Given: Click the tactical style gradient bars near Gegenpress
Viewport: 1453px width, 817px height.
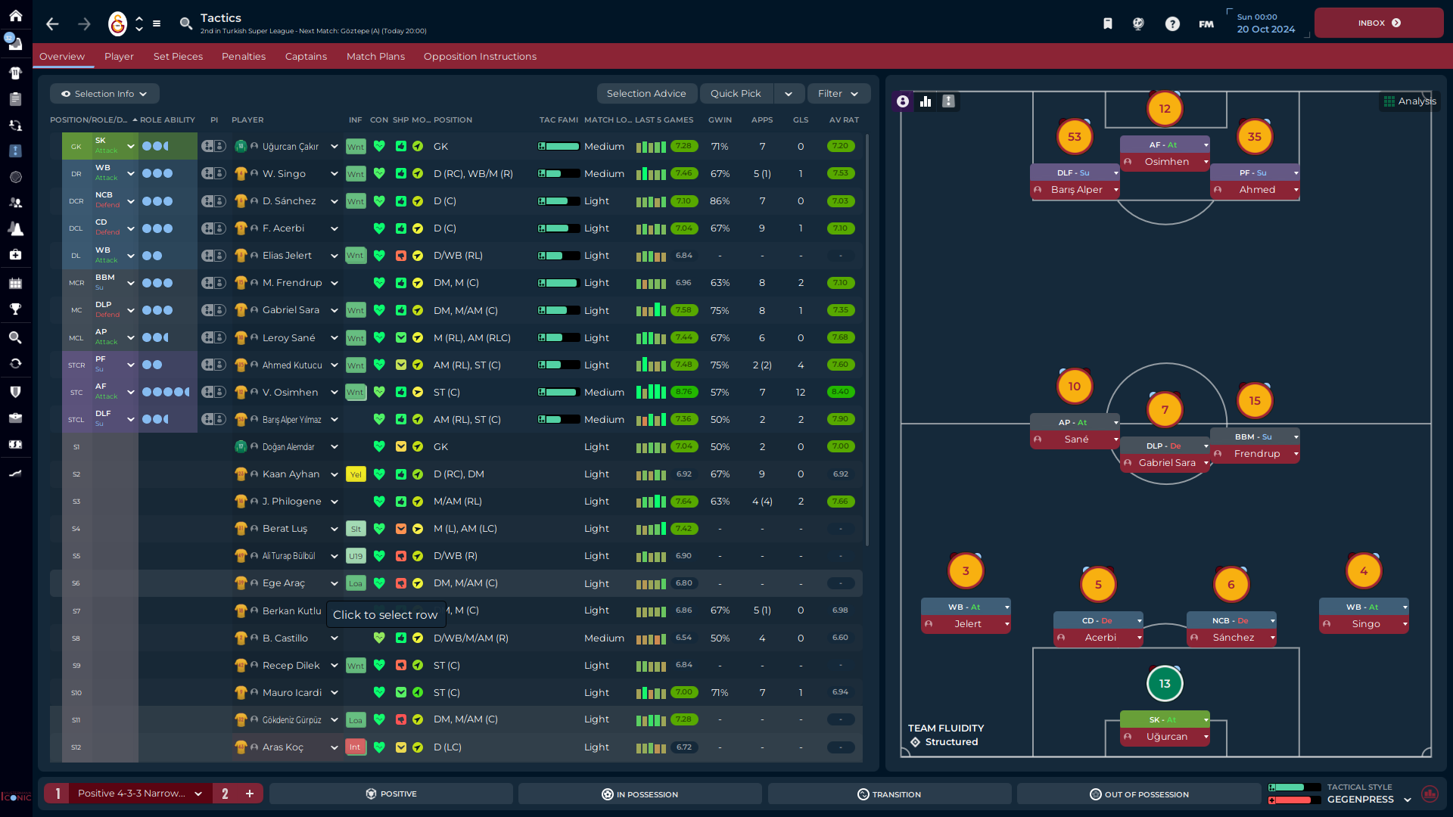Looking at the screenshot, I should click(1296, 793).
